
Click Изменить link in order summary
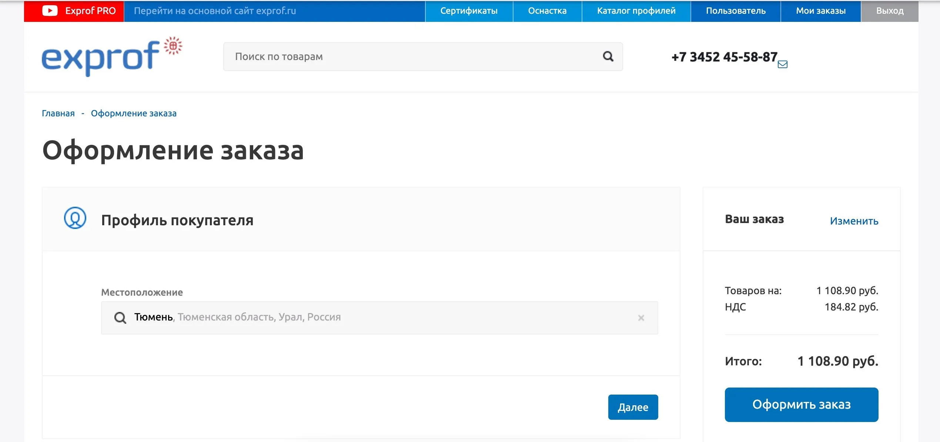[854, 221]
